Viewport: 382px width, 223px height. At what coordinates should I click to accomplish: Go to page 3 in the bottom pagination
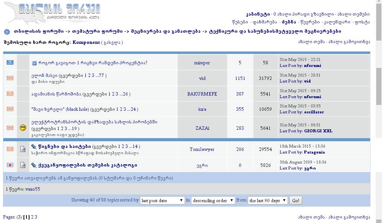[x=36, y=217]
